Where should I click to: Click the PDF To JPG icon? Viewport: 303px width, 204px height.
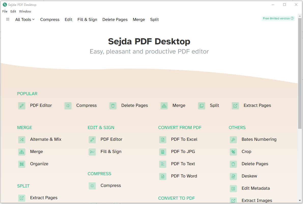pos(163,152)
